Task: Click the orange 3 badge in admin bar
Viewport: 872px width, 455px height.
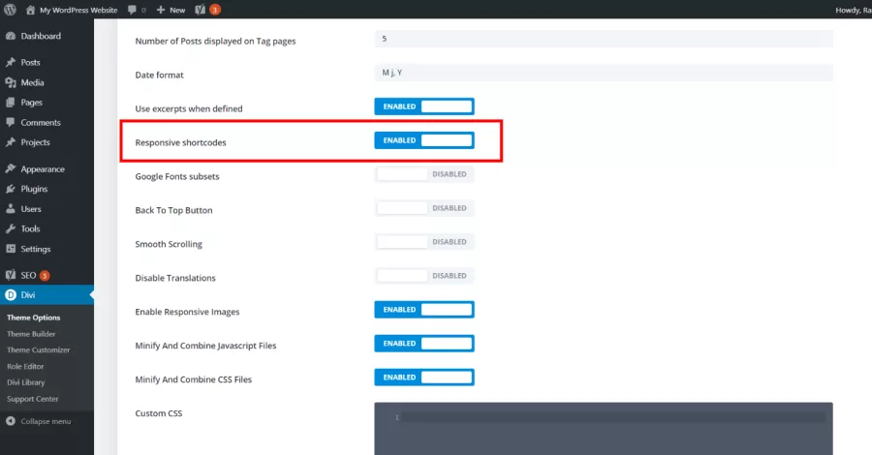Action: [x=215, y=10]
